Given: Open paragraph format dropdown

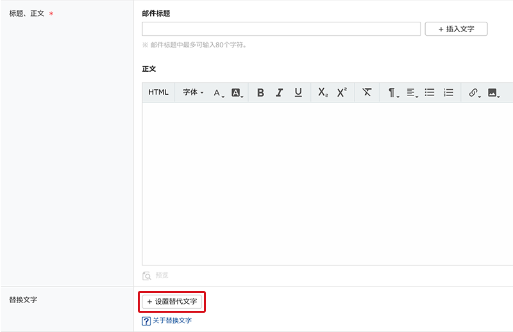Looking at the screenshot, I should [x=394, y=93].
